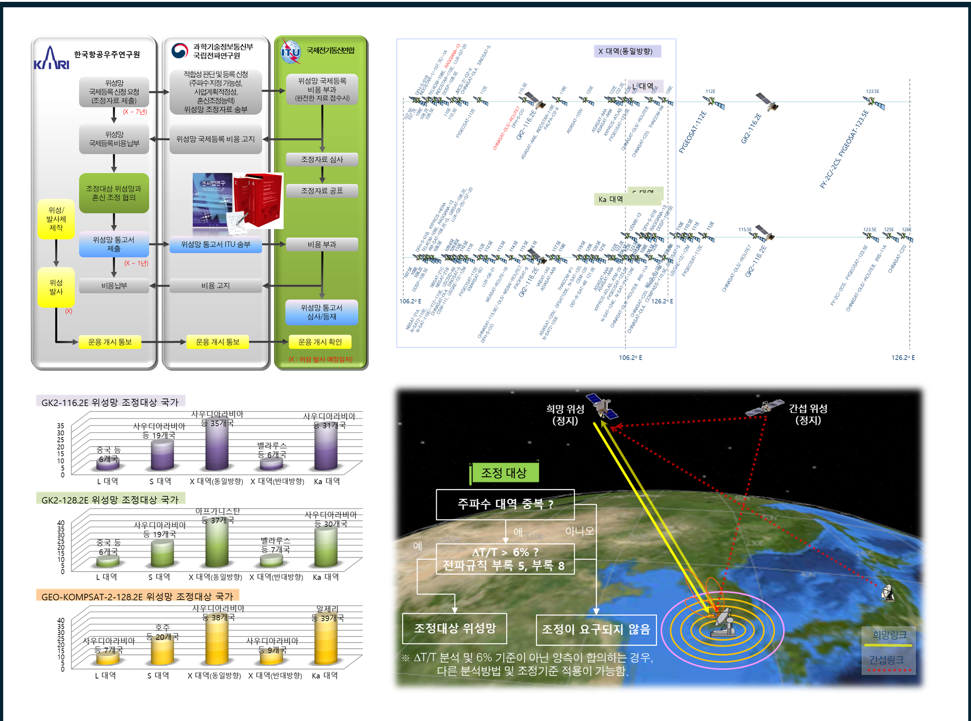Click the green 조정 대상 heading

[504, 473]
